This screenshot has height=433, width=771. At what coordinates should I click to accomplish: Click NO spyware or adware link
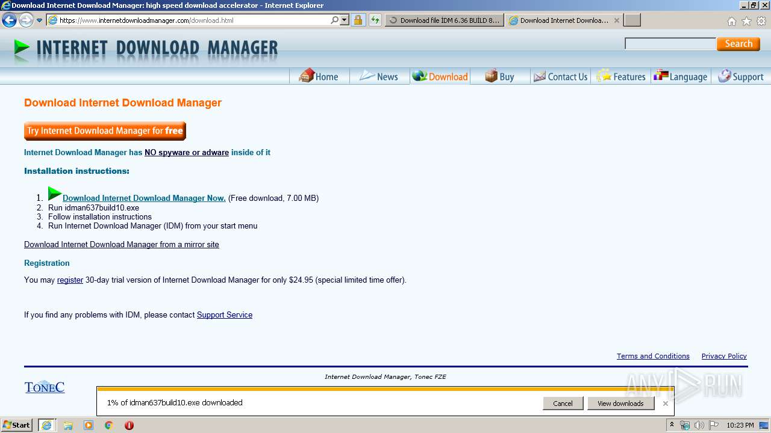[x=187, y=152]
